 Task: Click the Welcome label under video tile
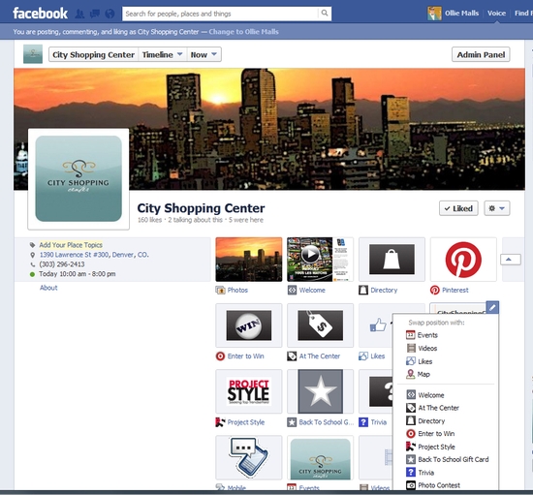tap(312, 291)
